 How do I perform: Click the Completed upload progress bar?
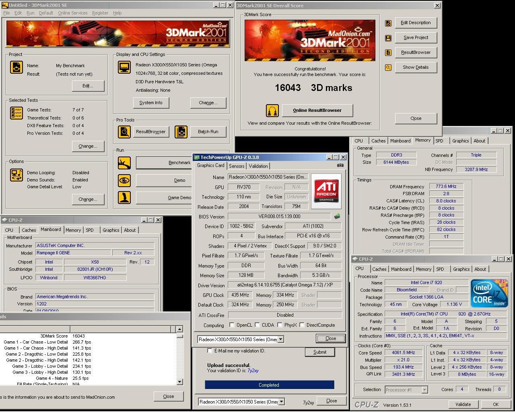click(269, 385)
